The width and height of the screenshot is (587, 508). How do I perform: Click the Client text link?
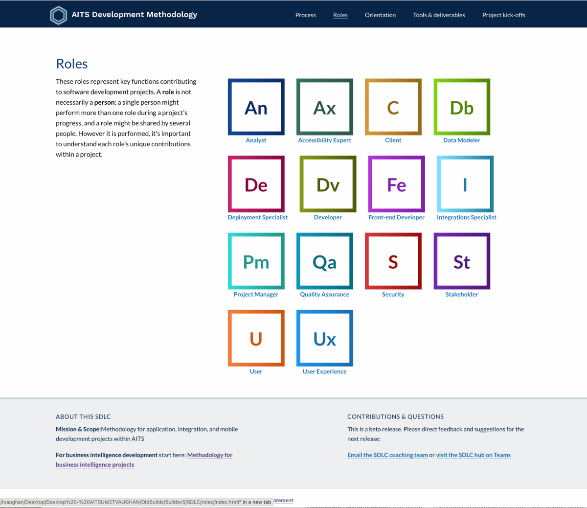pyautogui.click(x=393, y=140)
